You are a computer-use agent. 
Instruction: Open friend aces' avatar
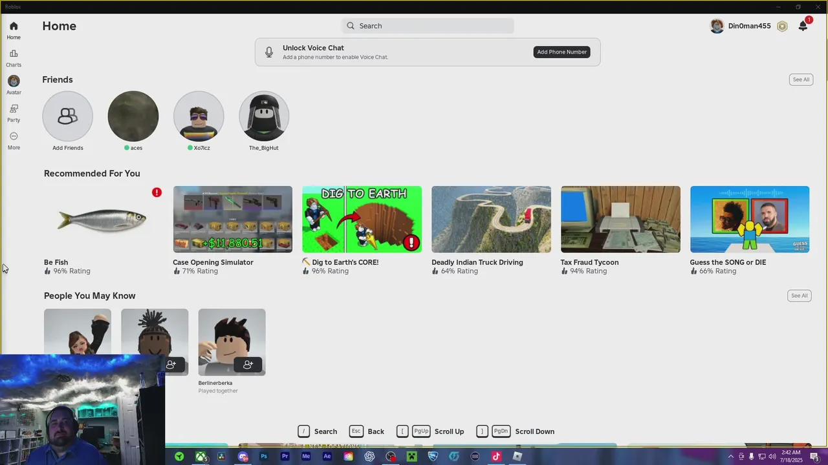point(133,116)
